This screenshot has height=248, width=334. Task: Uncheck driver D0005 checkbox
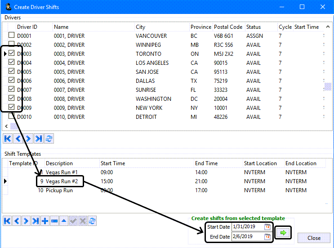click(x=12, y=72)
